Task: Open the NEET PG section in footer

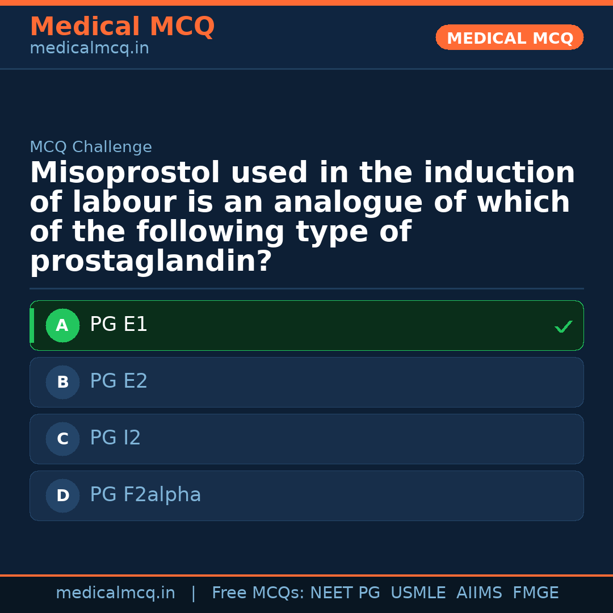Action: (x=345, y=593)
